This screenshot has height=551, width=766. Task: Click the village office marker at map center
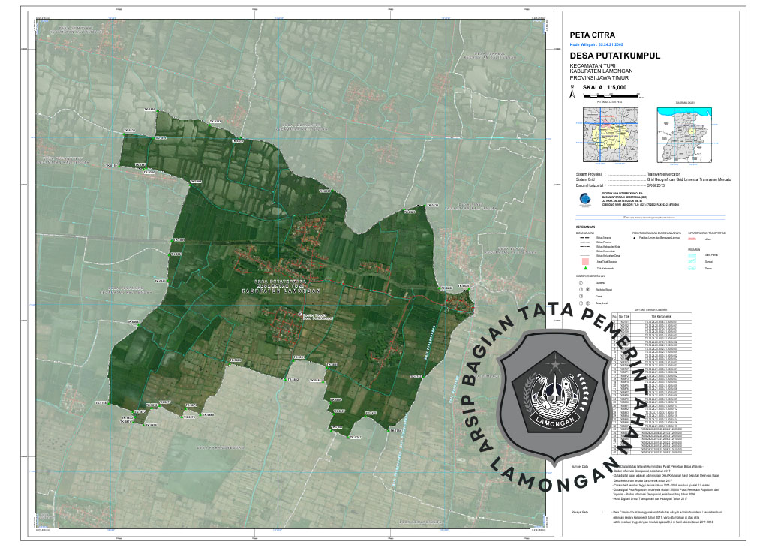[x=299, y=315]
